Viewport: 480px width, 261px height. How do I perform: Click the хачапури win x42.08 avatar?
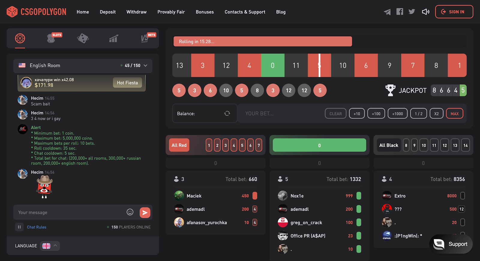(26, 82)
